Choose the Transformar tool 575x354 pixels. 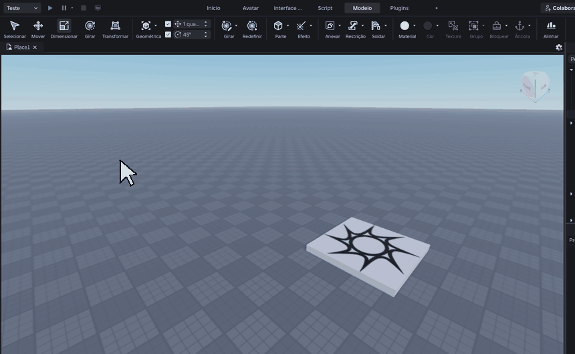pos(115,29)
